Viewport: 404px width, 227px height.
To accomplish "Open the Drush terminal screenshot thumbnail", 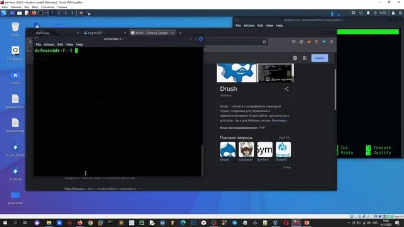I will pyautogui.click(x=276, y=73).
